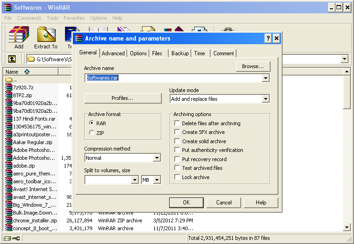354x244 pixels.
Task: Enable Put authenticity verification
Action: (x=177, y=150)
